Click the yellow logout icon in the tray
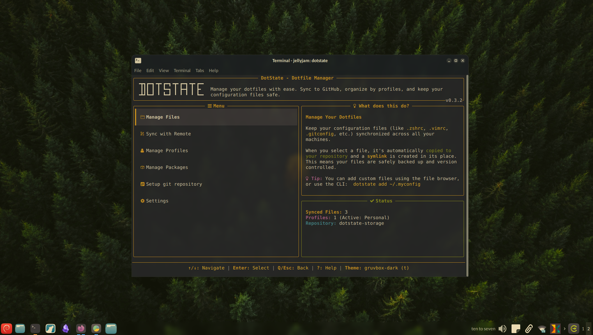This screenshot has height=335, width=593. coord(574,329)
